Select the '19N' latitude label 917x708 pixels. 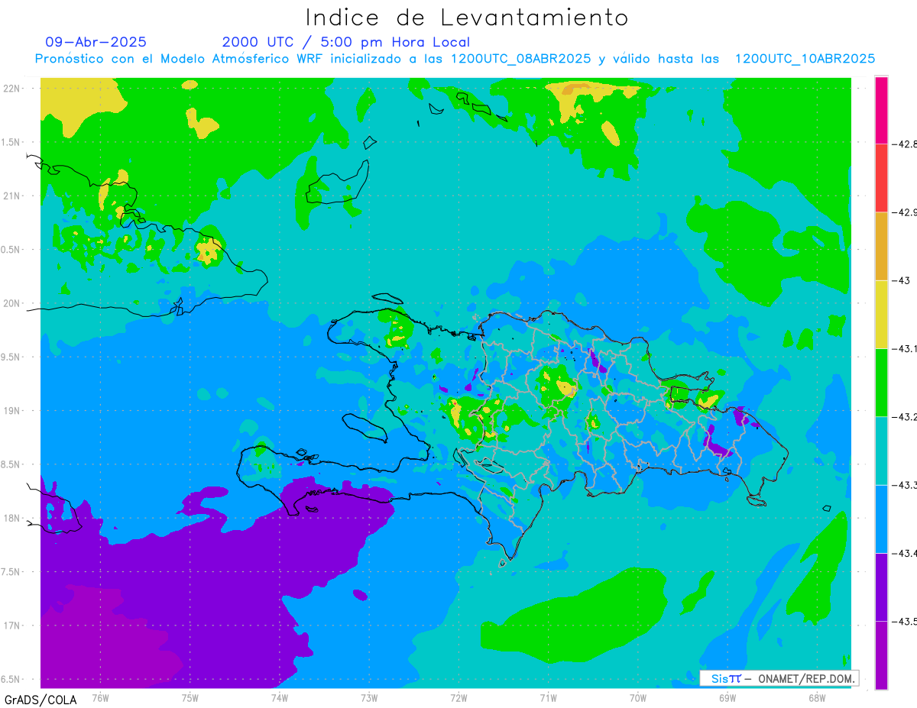click(x=12, y=410)
